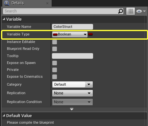
Task: Click the search magnifier icon
Action: tap(121, 11)
